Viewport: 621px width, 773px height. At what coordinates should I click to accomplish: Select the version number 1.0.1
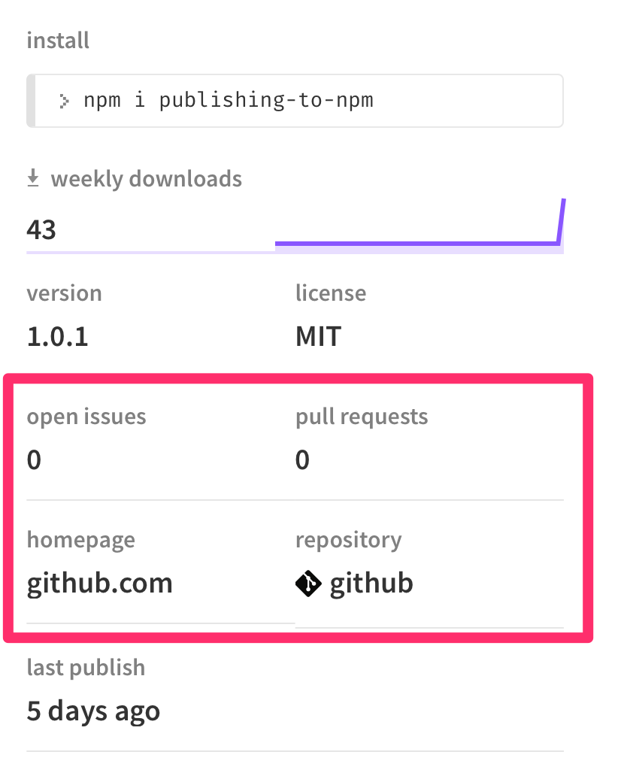(x=57, y=337)
